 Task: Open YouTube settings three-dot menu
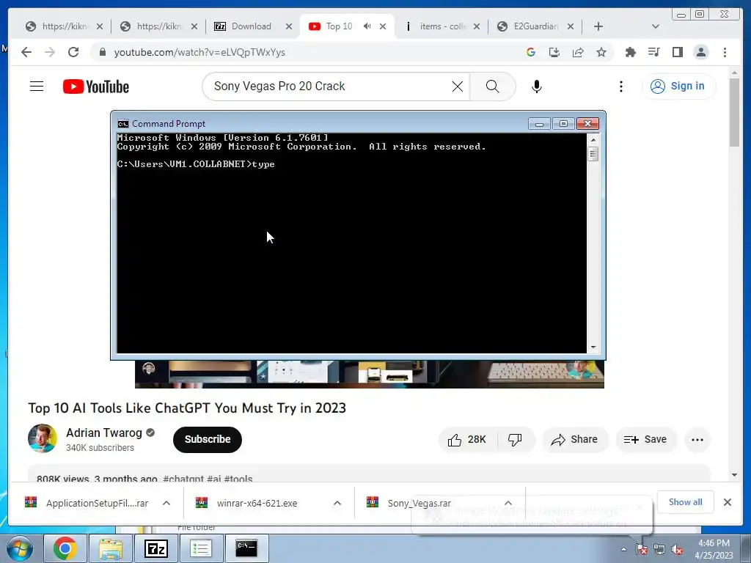pos(620,87)
